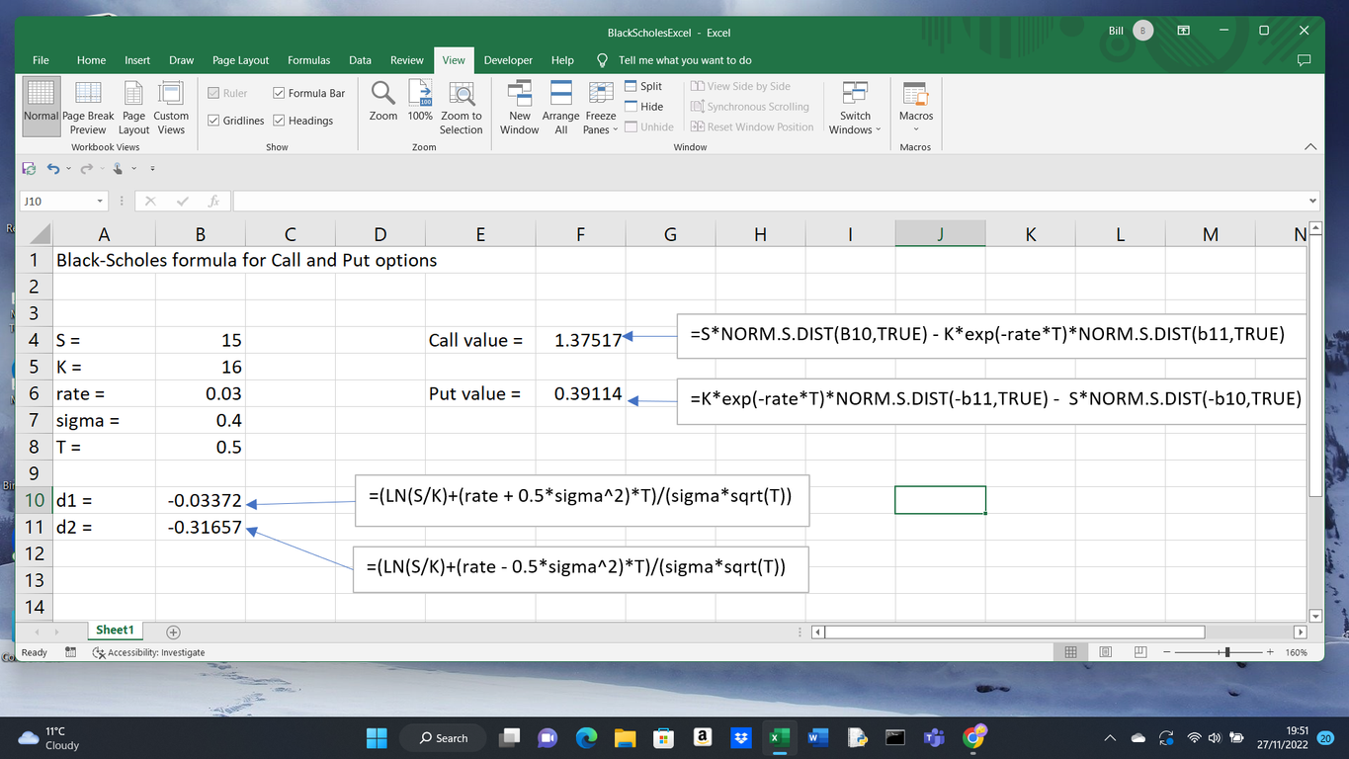Click Arrange All windows
Screen dimensions: 1349x759
point(561,107)
